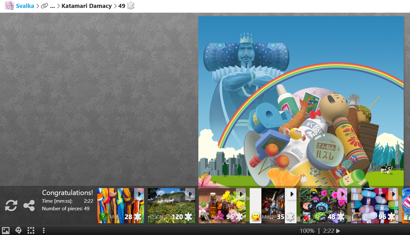Open the Ace... essential oils thumbnail
The image size is (410, 235).
222,206
